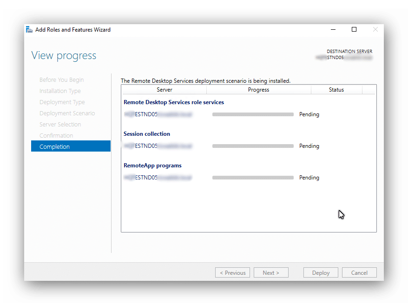Click Pending status for Session collection

[309, 146]
